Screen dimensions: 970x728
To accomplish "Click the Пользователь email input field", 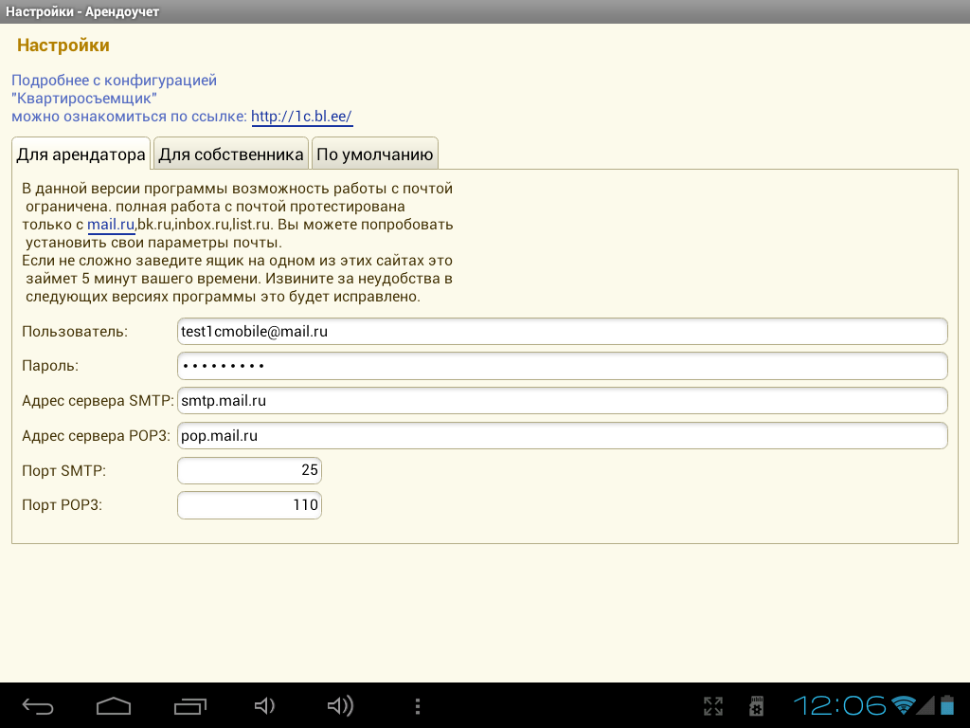I will tap(562, 332).
